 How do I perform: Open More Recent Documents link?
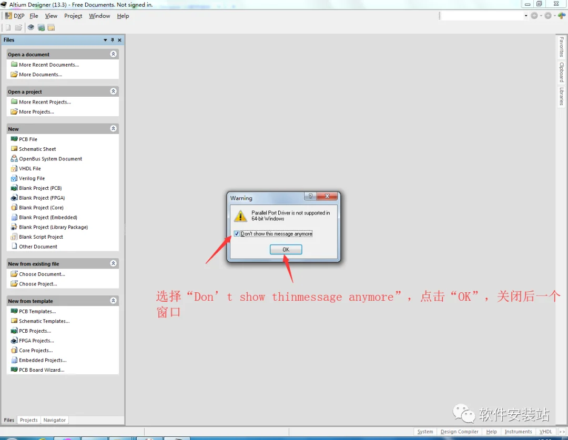coord(49,65)
